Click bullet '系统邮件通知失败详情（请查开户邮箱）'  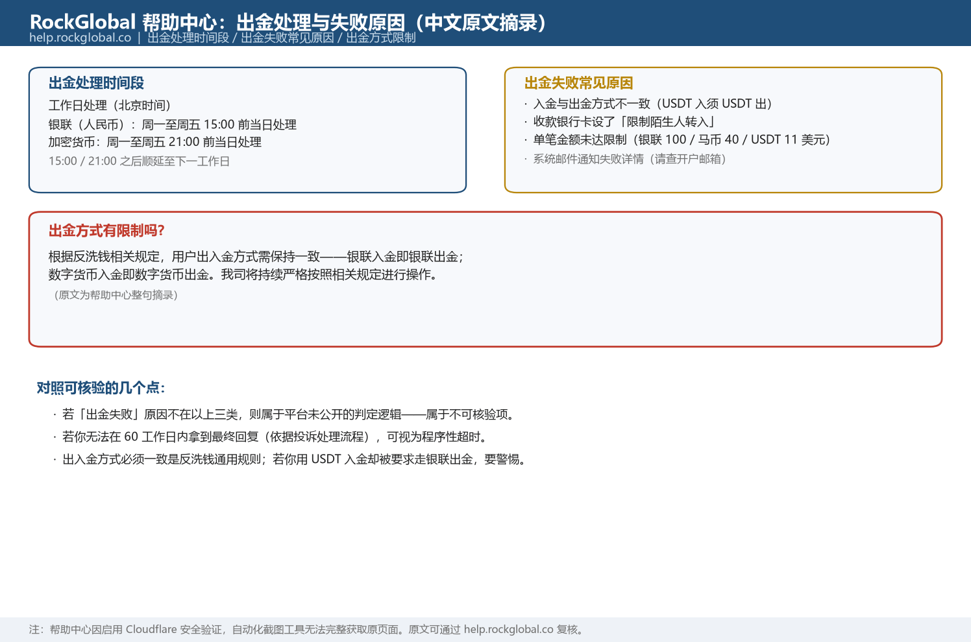(626, 159)
